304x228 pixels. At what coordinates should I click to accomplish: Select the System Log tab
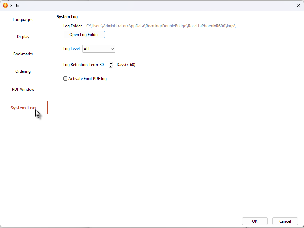pos(23,108)
